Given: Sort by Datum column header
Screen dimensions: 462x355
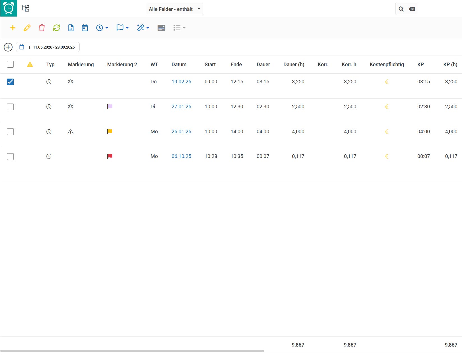Looking at the screenshot, I should click(x=179, y=65).
